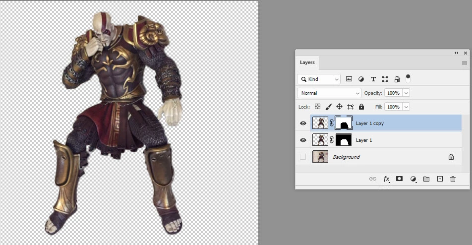
Task: Select Layer 1 copy image thumbnail
Action: coord(320,123)
